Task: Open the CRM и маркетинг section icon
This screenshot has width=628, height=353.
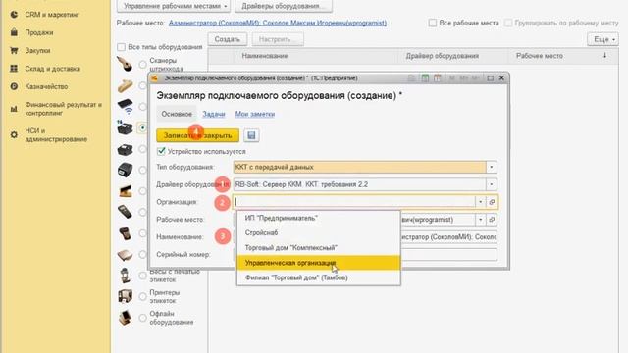Action: tap(14, 15)
